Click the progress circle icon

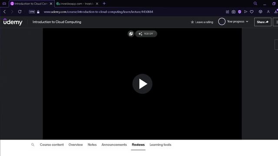tap(222, 22)
